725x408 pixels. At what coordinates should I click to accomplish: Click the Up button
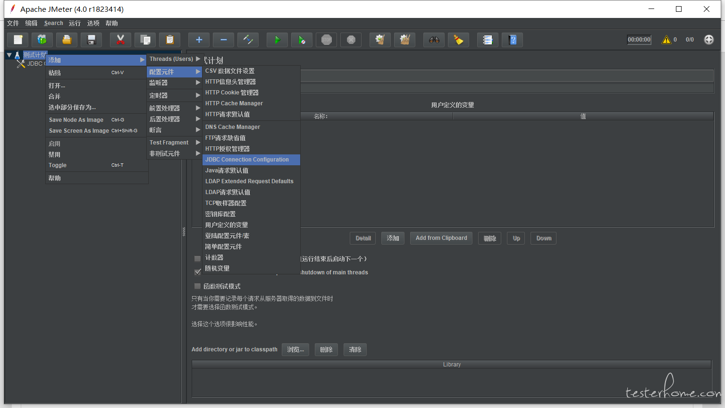coord(516,238)
